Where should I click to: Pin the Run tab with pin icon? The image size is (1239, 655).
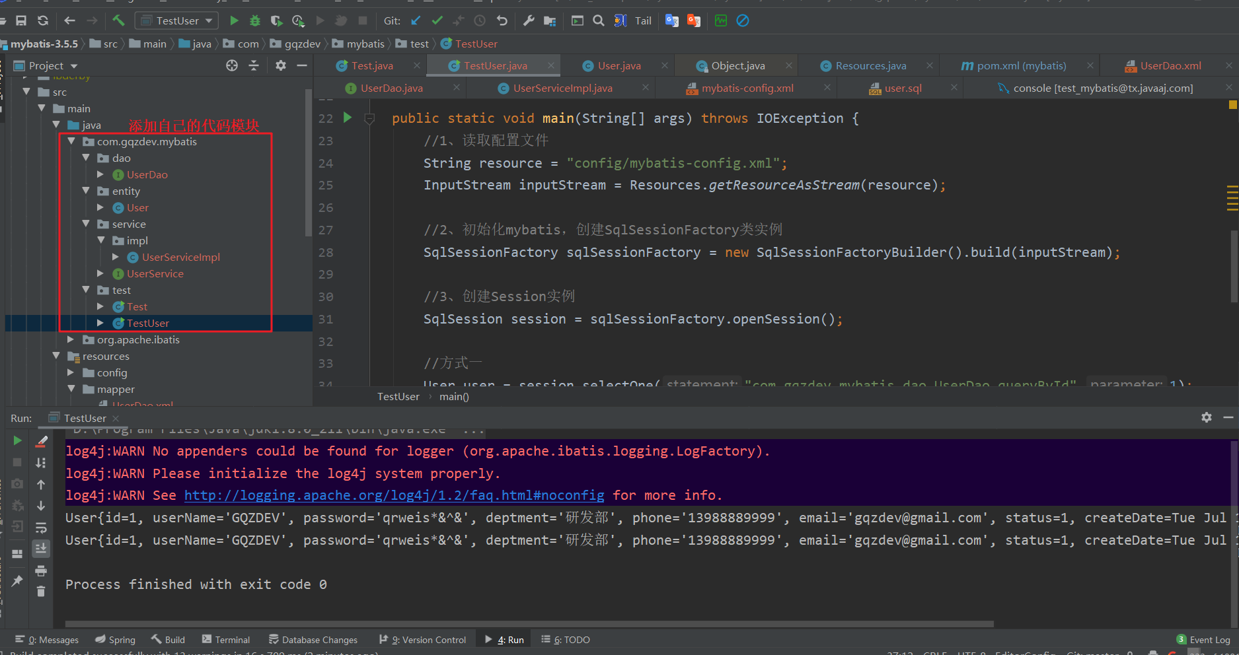tap(17, 581)
